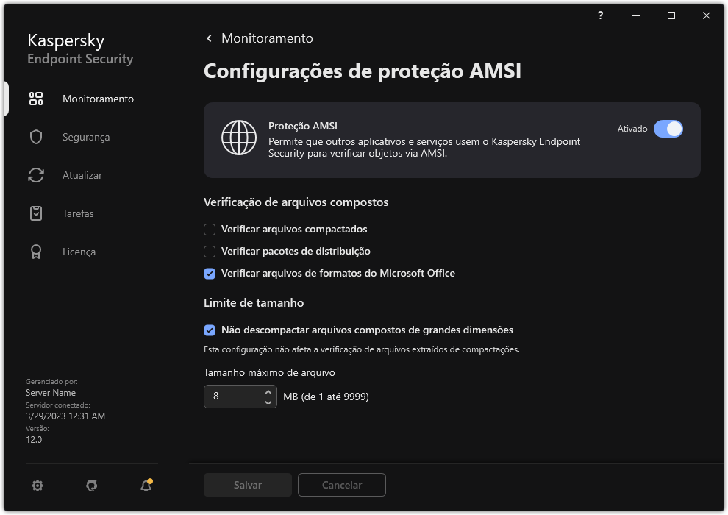Select the Atualizar refresh icon

35,174
